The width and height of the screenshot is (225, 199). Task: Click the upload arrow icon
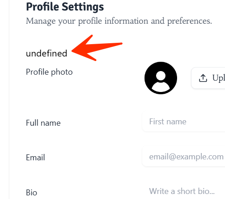pos(203,78)
